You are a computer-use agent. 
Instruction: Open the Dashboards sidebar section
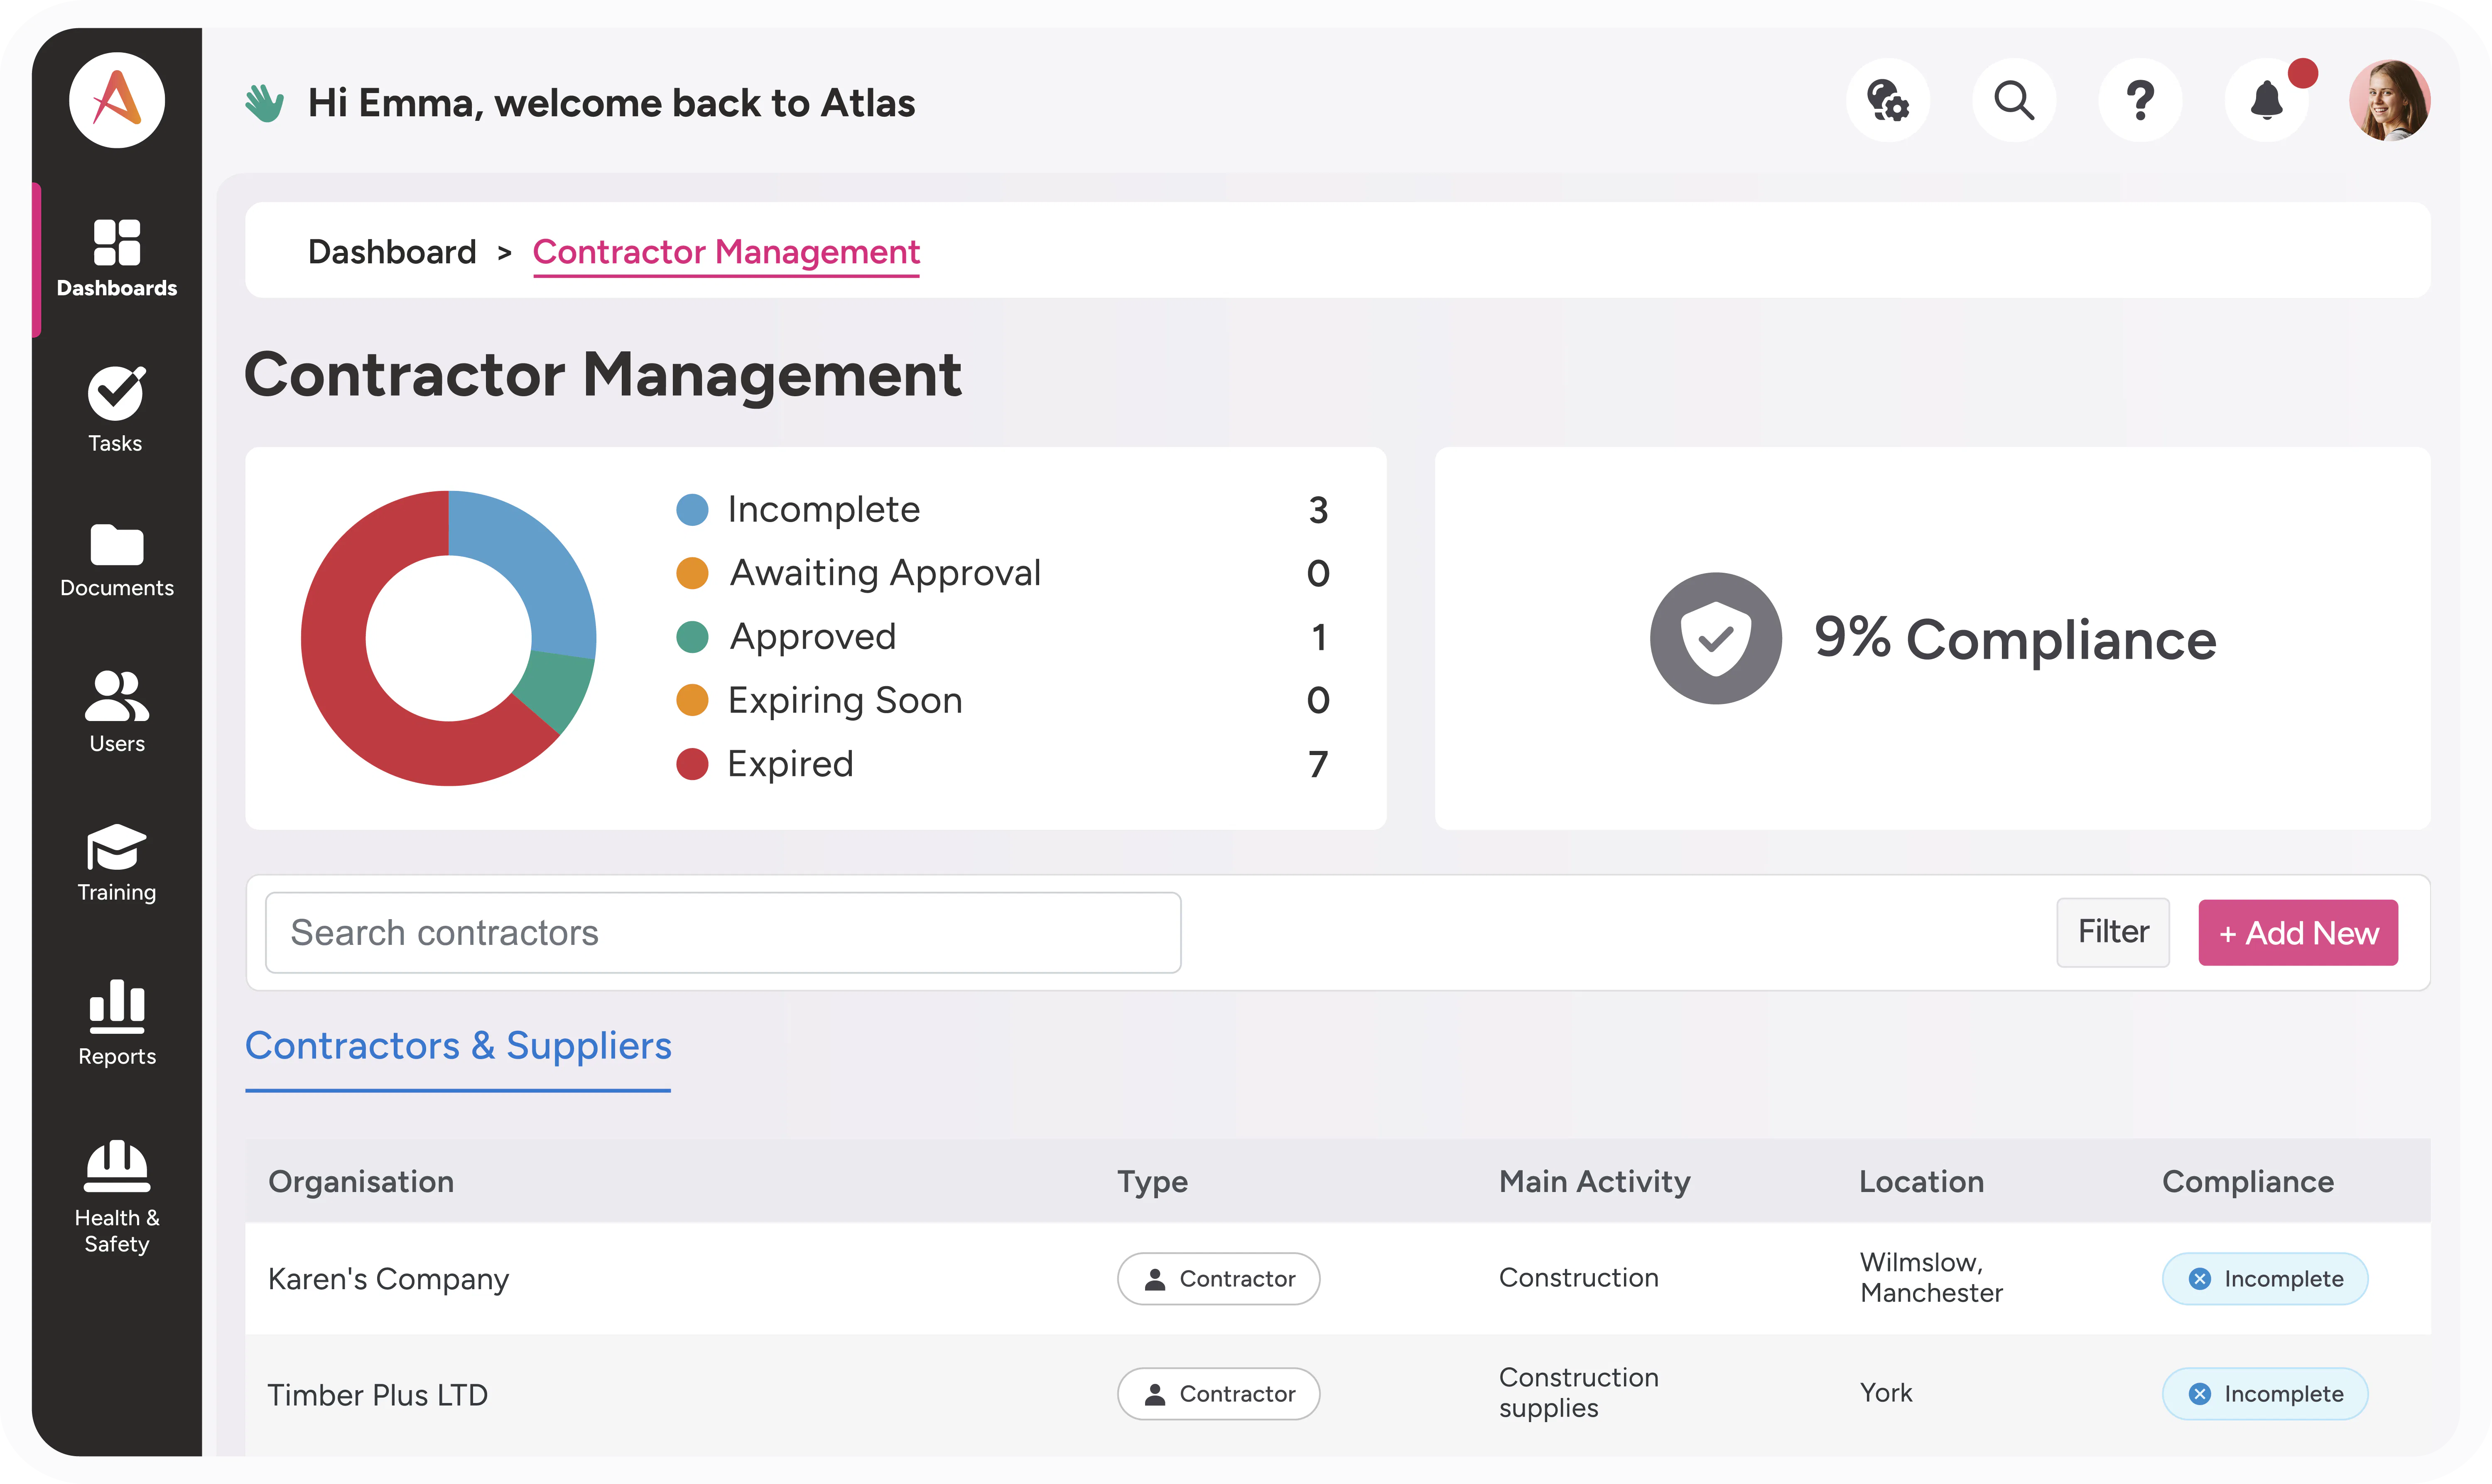pos(117,259)
